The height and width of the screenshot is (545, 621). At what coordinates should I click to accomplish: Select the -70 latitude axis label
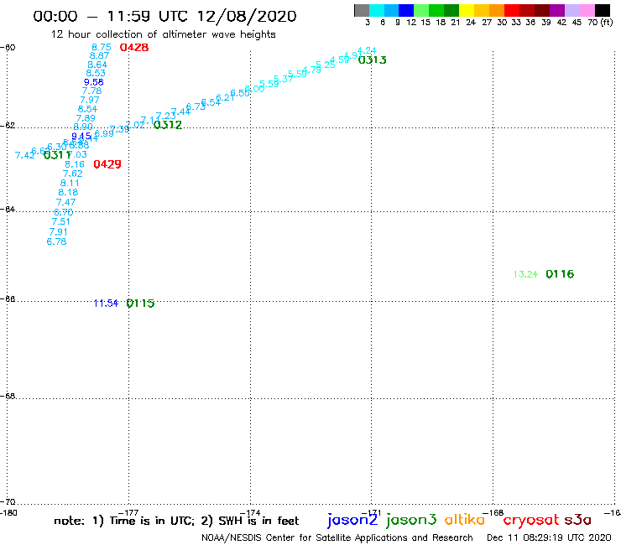point(8,502)
